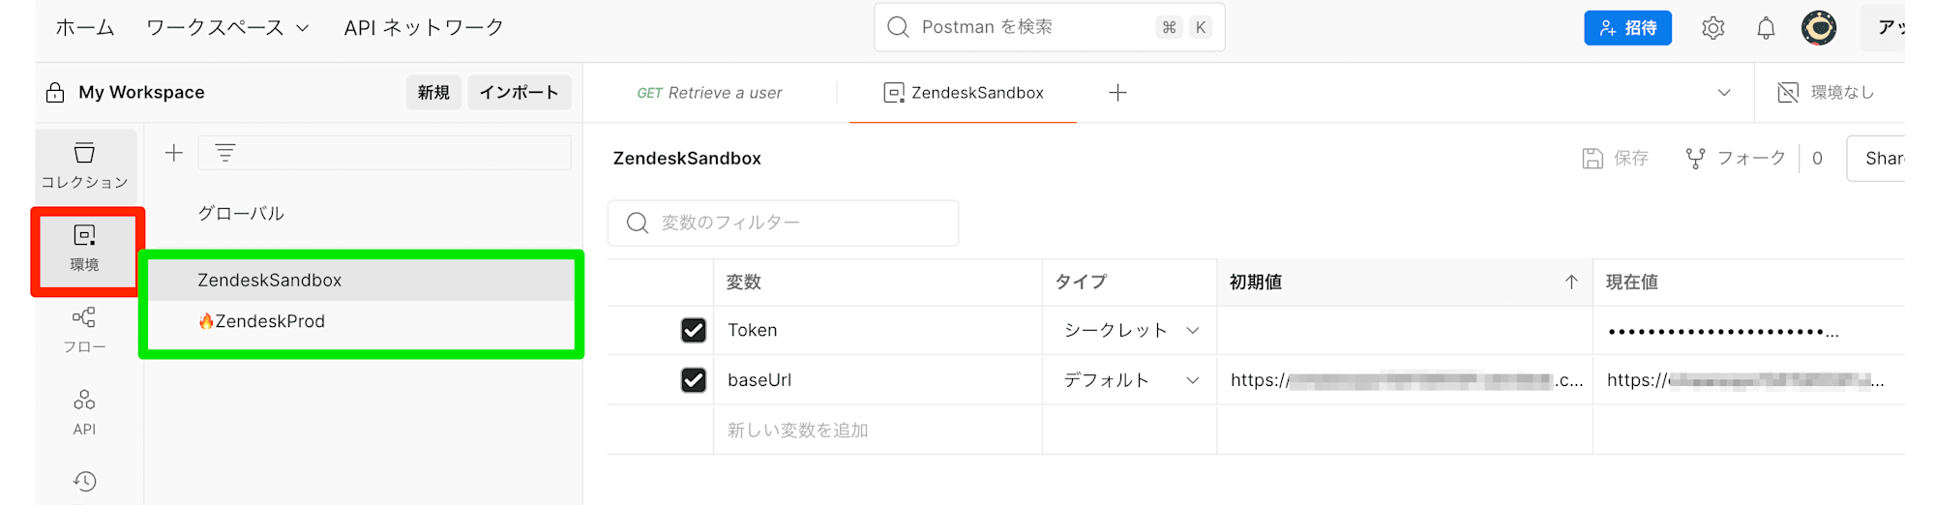This screenshot has height=505, width=1935.
Task: Click the settings gear icon
Action: 1713,28
